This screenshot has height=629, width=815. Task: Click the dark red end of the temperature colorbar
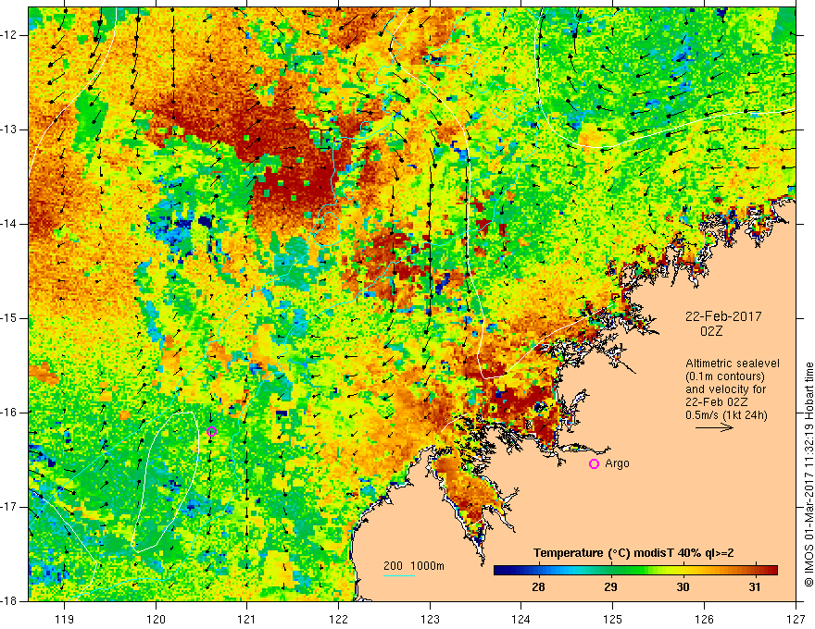773,570
